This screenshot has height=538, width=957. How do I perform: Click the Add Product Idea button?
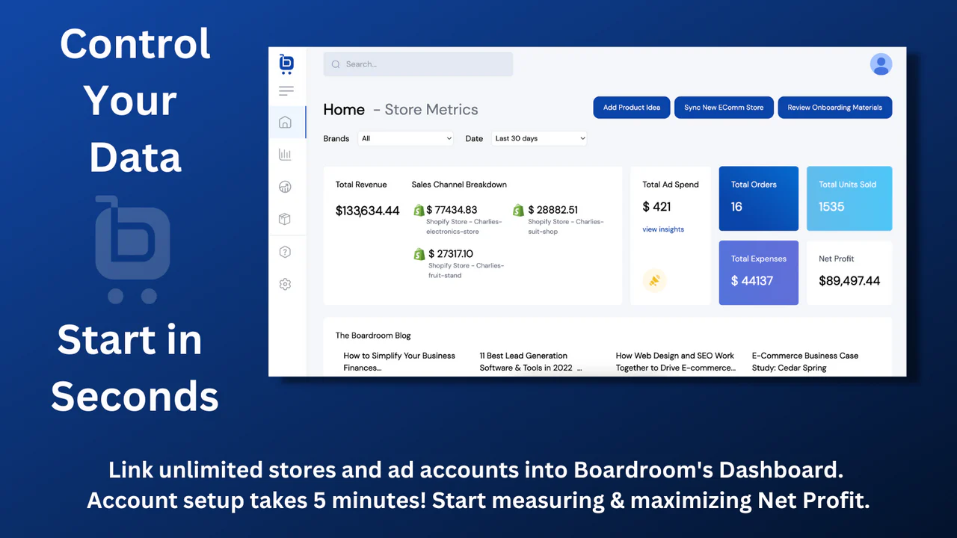(632, 108)
